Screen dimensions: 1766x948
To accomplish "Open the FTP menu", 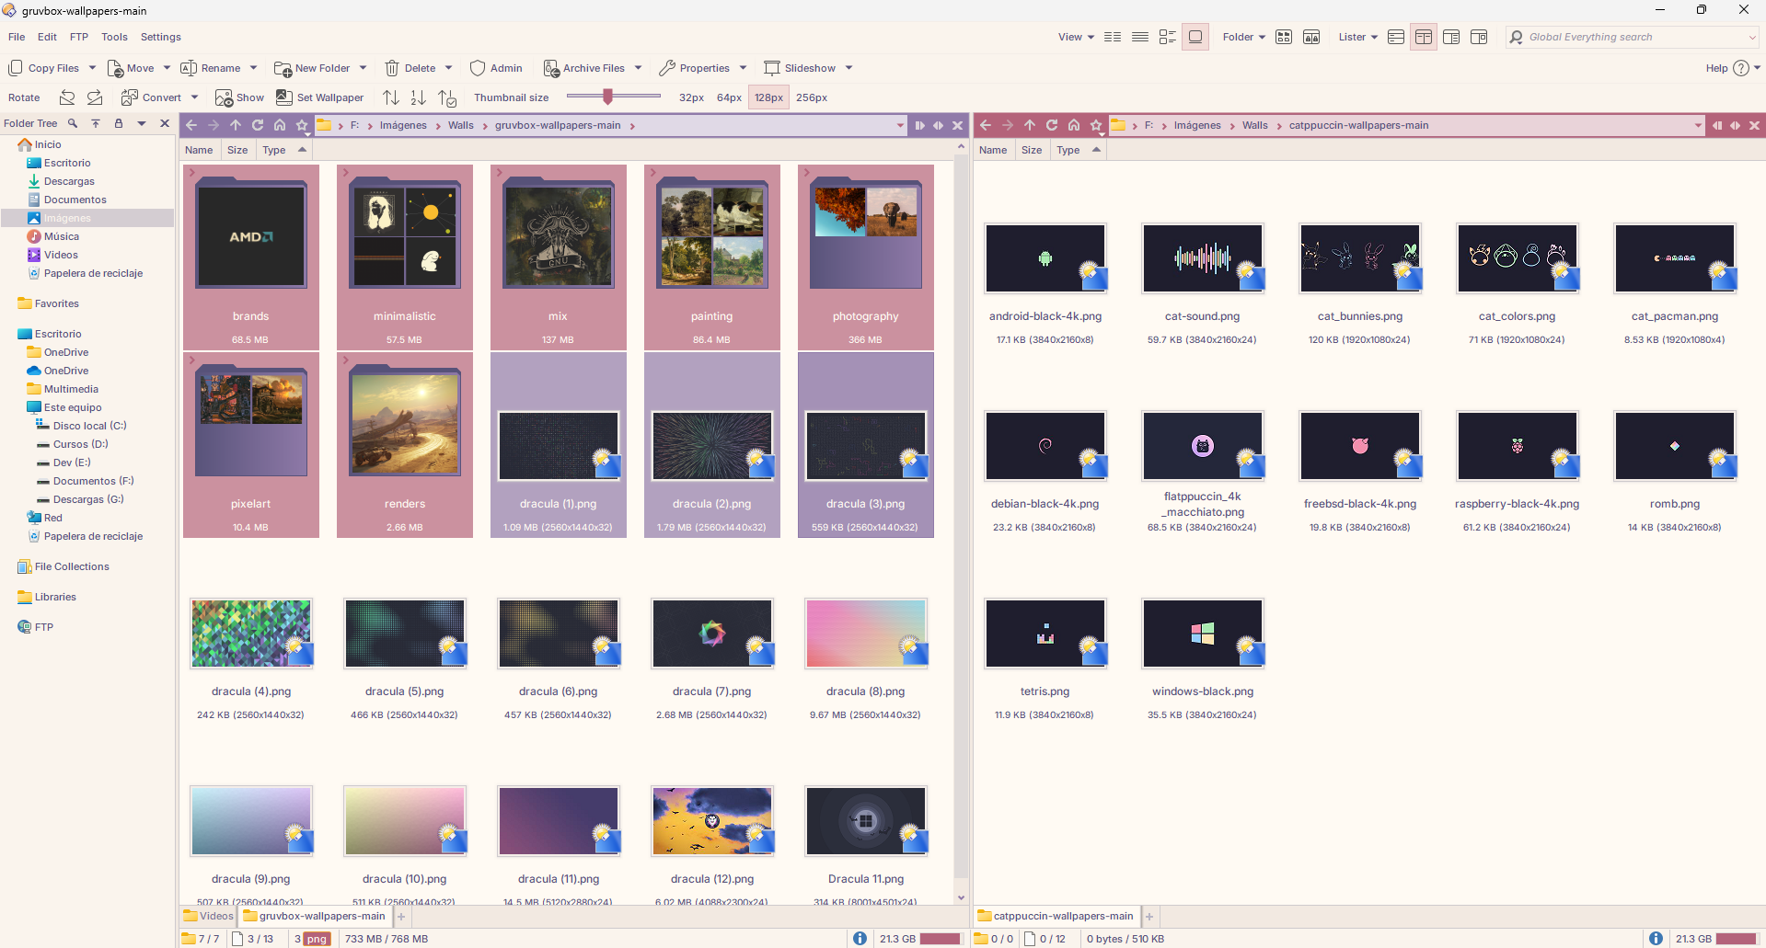I will coord(79,37).
